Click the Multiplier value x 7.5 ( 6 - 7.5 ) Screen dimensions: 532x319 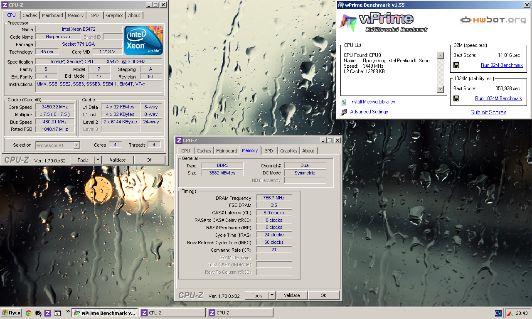(x=54, y=114)
